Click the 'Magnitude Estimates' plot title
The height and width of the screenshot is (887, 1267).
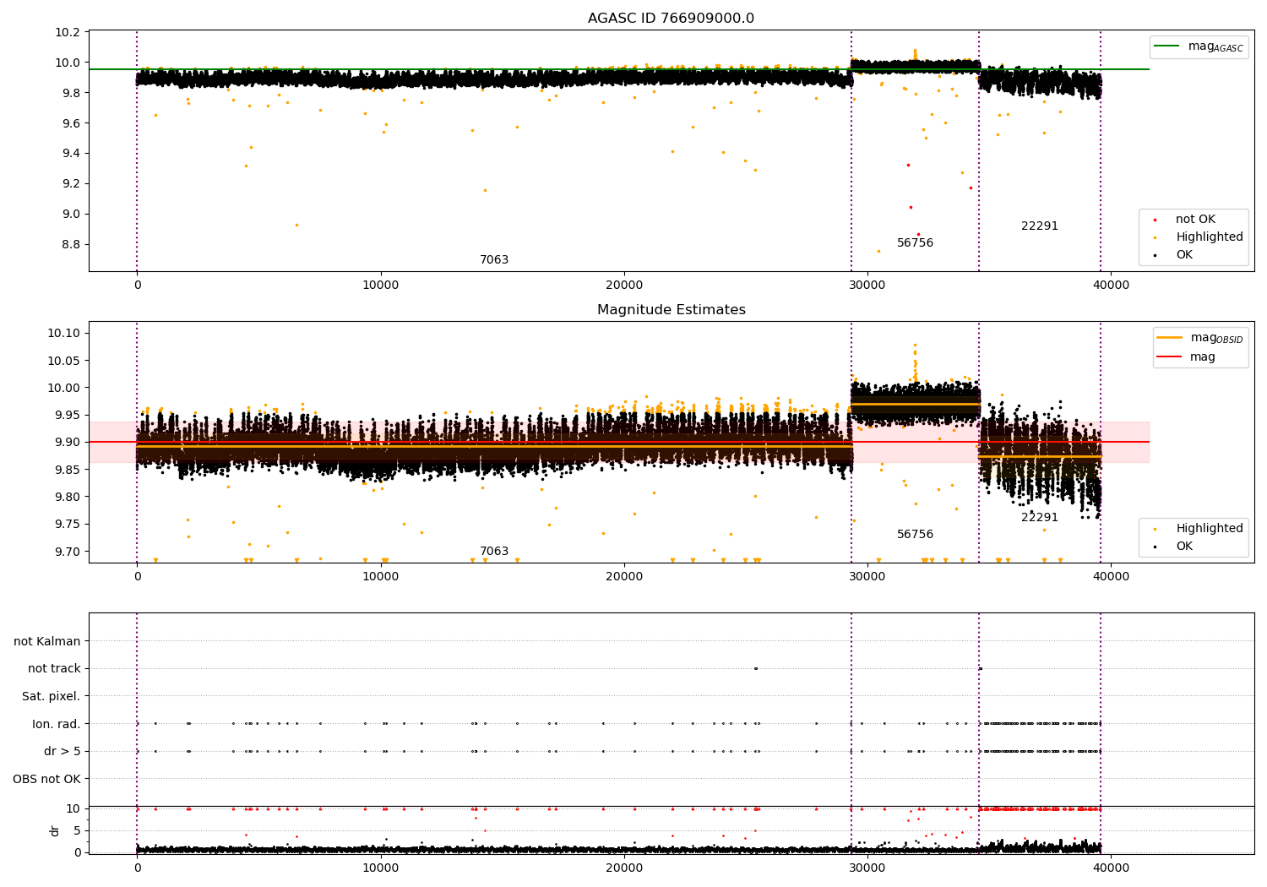[x=671, y=310]
